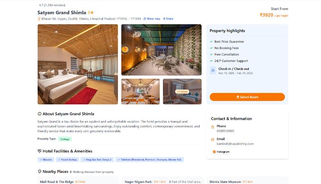321x184 pixels.
Task: Click the Elevator amenity tag
Action: click(x=46, y=160)
